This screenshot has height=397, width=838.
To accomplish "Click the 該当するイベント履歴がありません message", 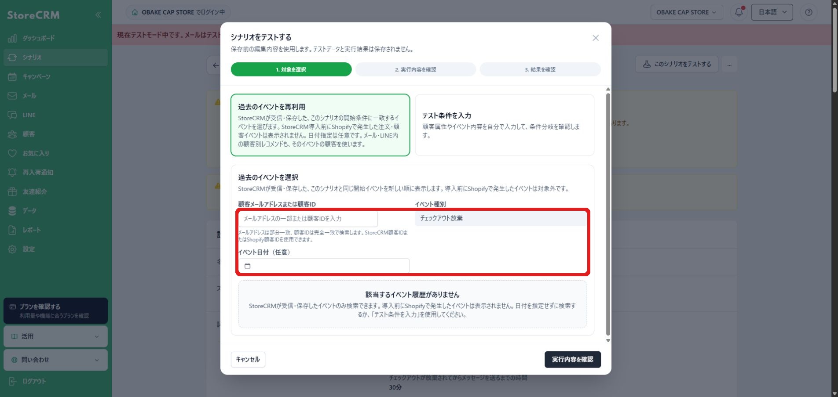I will [412, 295].
